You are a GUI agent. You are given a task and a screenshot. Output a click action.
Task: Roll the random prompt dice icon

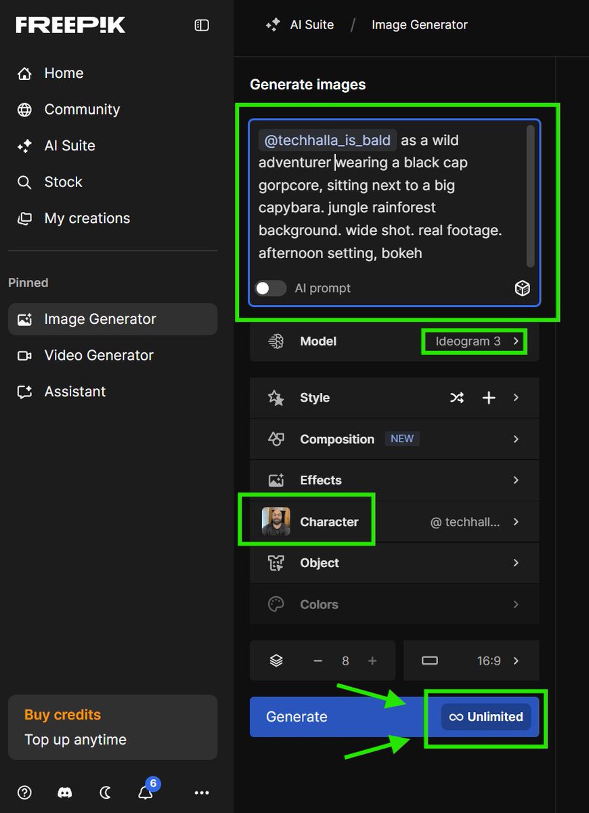point(522,289)
